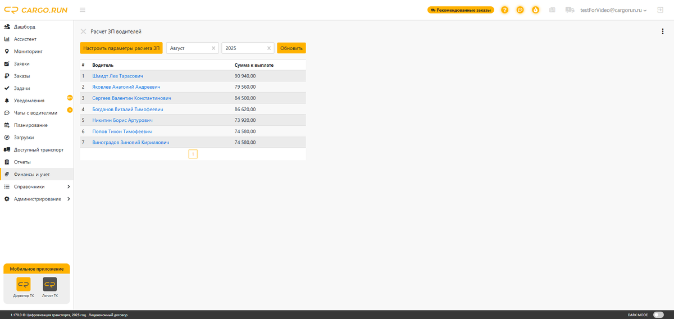
Task: Click the Рекомендованные заказы button
Action: tap(461, 10)
